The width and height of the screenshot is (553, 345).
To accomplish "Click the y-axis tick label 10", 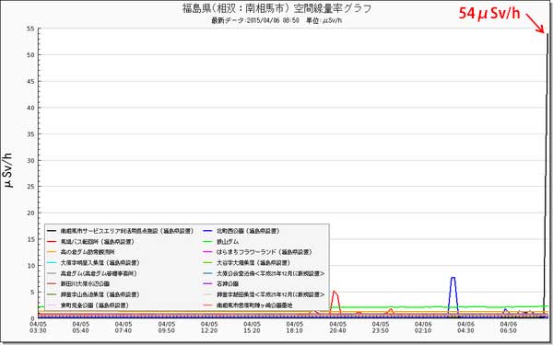I will (30, 266).
